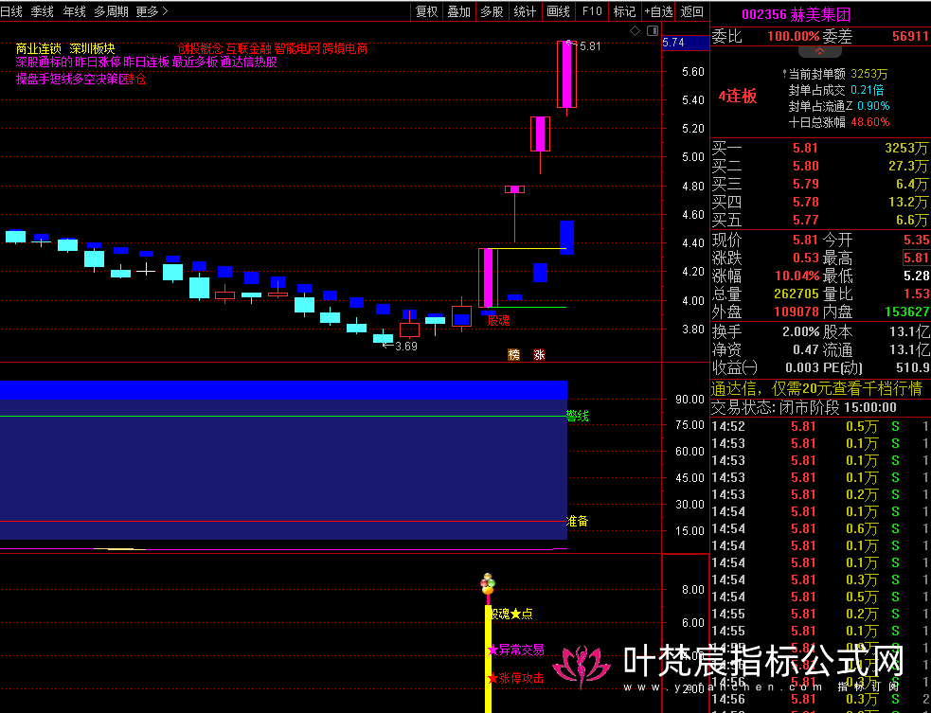
Task: Click the 3.69 low price marker on chart
Action: point(406,347)
